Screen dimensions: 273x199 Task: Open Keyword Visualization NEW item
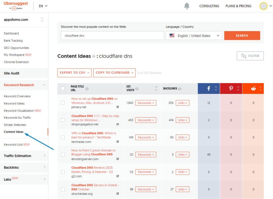22,110
